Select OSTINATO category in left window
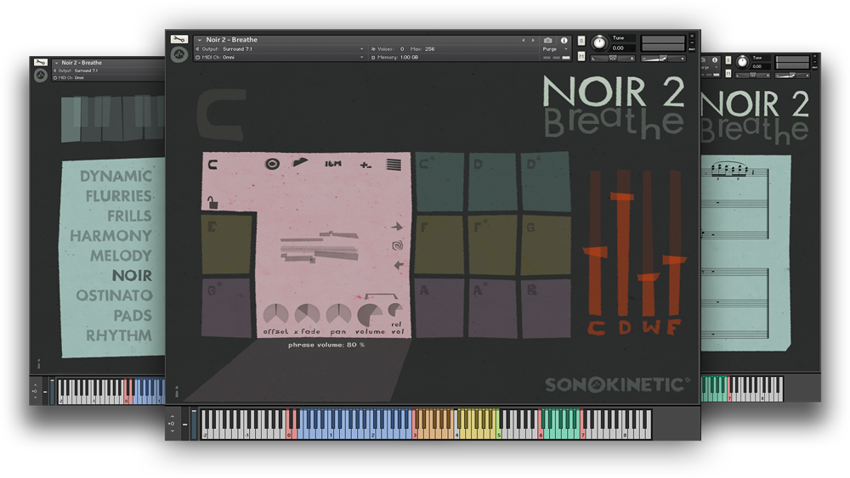The width and height of the screenshot is (850, 478). coord(115,295)
